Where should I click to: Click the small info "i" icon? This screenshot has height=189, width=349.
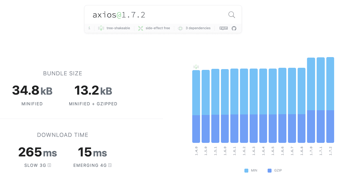click(89, 28)
